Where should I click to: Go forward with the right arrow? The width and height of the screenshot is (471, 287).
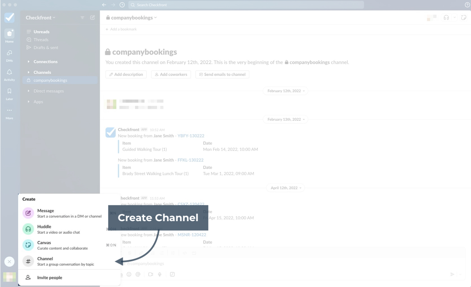(x=113, y=5)
